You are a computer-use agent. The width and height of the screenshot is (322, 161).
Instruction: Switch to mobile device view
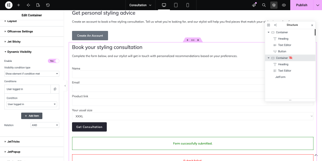(x=188, y=5)
